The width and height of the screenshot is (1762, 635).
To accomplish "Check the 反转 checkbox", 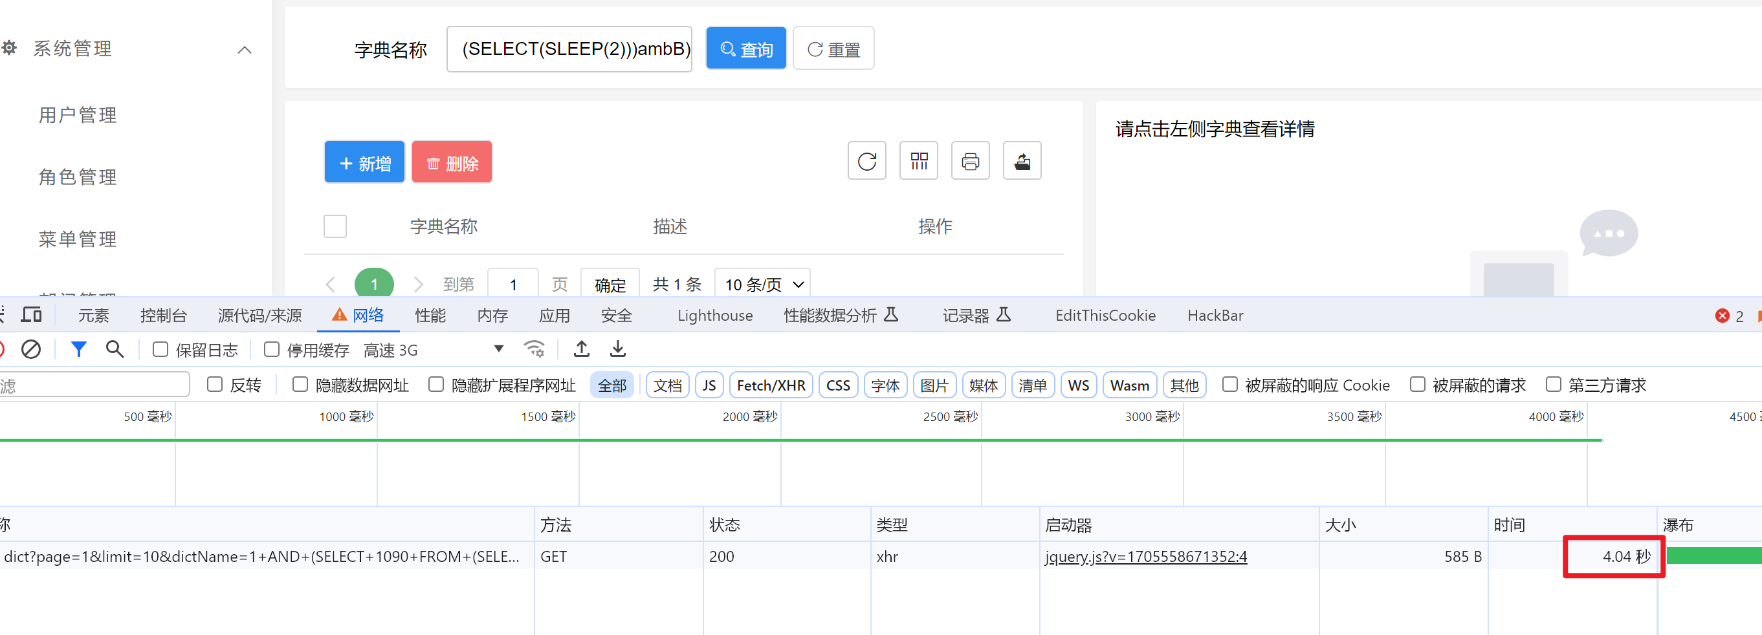I will tap(215, 384).
